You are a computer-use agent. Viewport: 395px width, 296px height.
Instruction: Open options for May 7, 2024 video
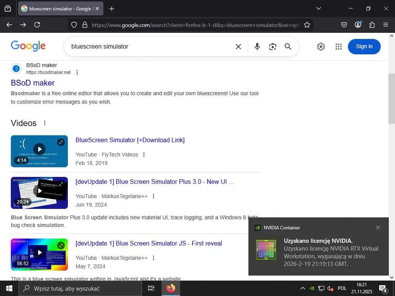tap(154, 258)
